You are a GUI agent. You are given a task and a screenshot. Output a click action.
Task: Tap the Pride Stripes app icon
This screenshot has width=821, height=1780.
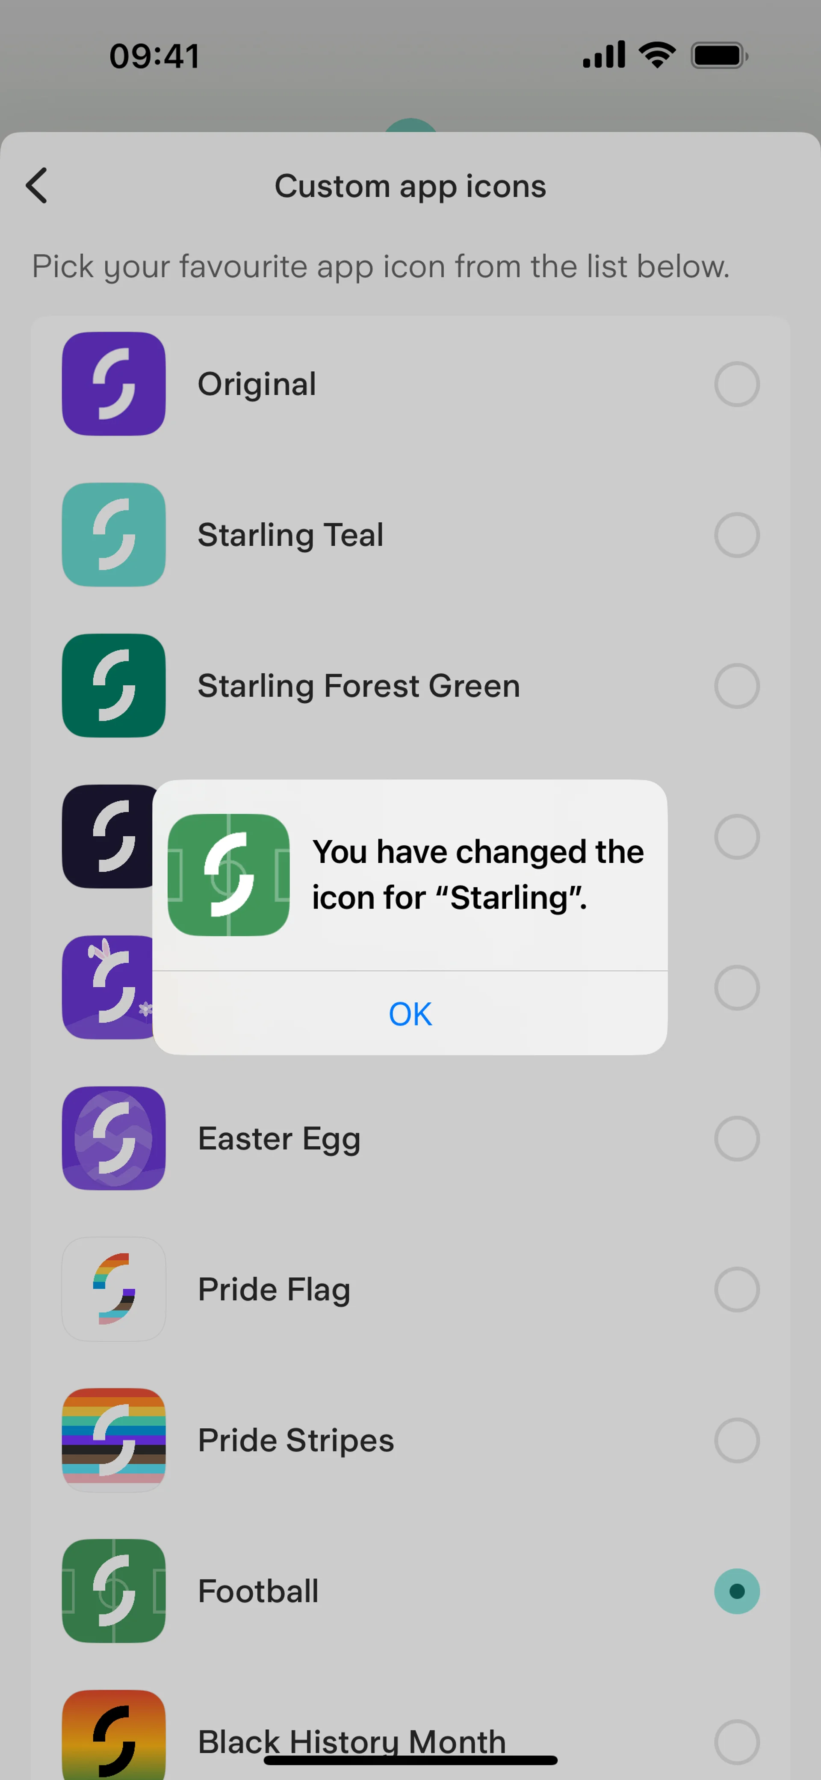[114, 1440]
